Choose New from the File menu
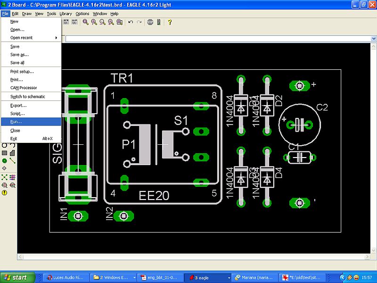 pyautogui.click(x=31, y=21)
